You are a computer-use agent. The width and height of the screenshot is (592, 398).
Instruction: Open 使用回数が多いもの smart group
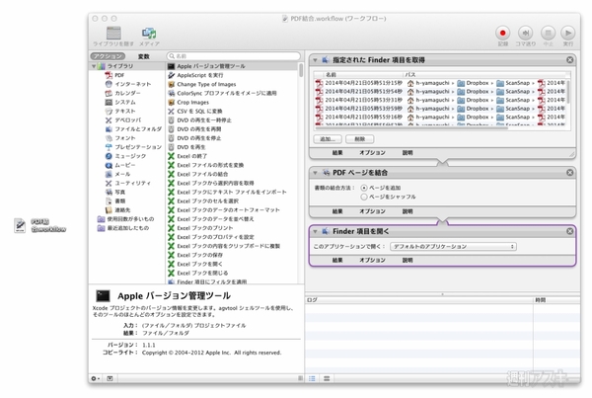[125, 219]
